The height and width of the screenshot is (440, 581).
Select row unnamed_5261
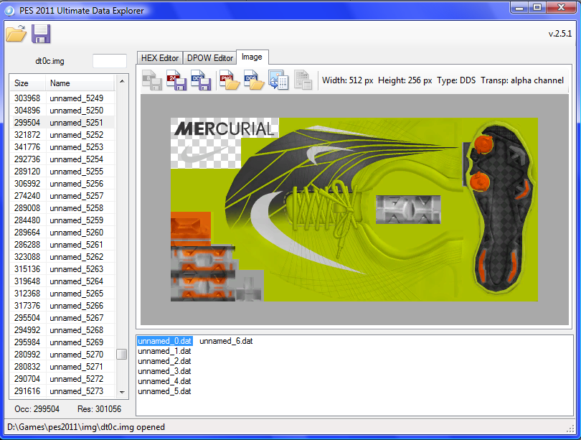click(62, 245)
